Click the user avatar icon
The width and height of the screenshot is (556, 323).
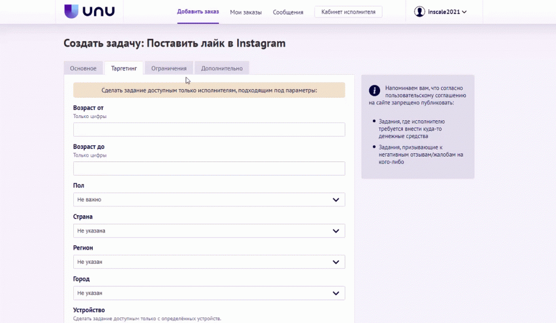point(419,11)
